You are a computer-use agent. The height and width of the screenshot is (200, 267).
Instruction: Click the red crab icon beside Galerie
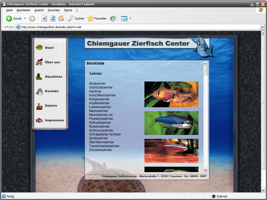[x=39, y=106]
